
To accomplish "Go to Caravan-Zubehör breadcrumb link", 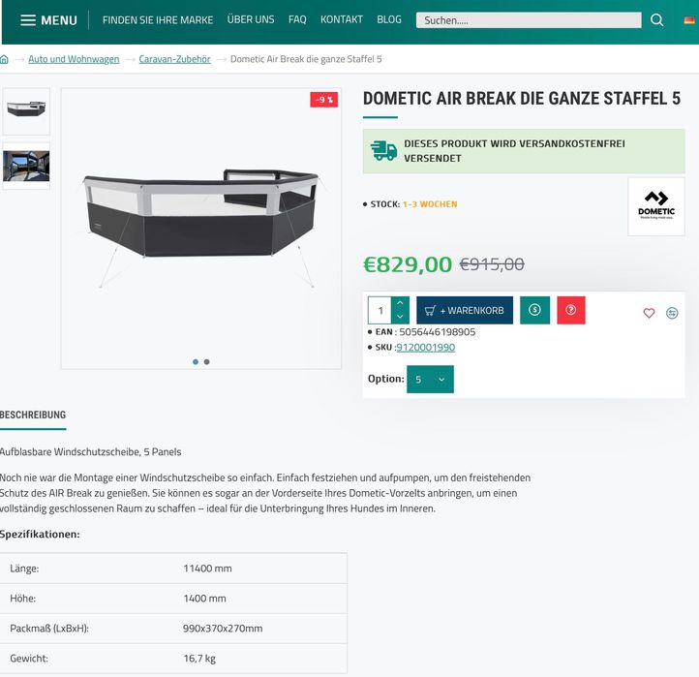I will pyautogui.click(x=174, y=59).
